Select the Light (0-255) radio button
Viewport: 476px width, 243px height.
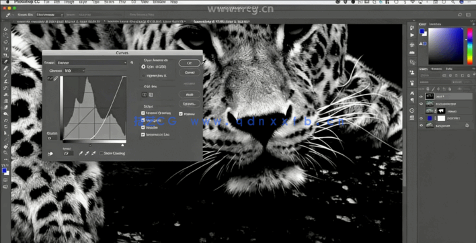[143, 66]
